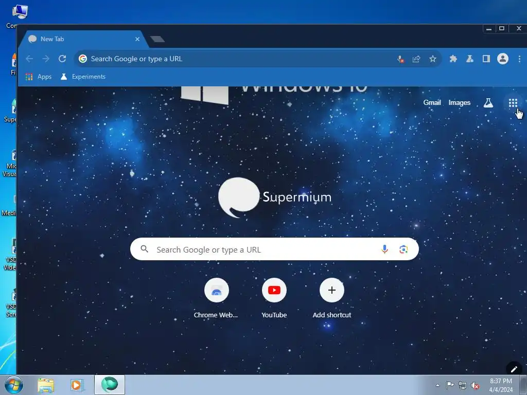
Task: Reload the page with the refresh icon
Action: (62, 59)
